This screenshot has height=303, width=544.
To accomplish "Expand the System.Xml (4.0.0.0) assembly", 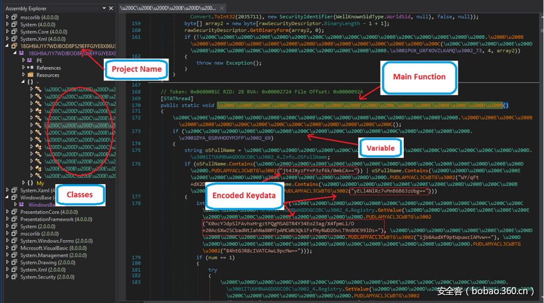I will (x=6, y=38).
